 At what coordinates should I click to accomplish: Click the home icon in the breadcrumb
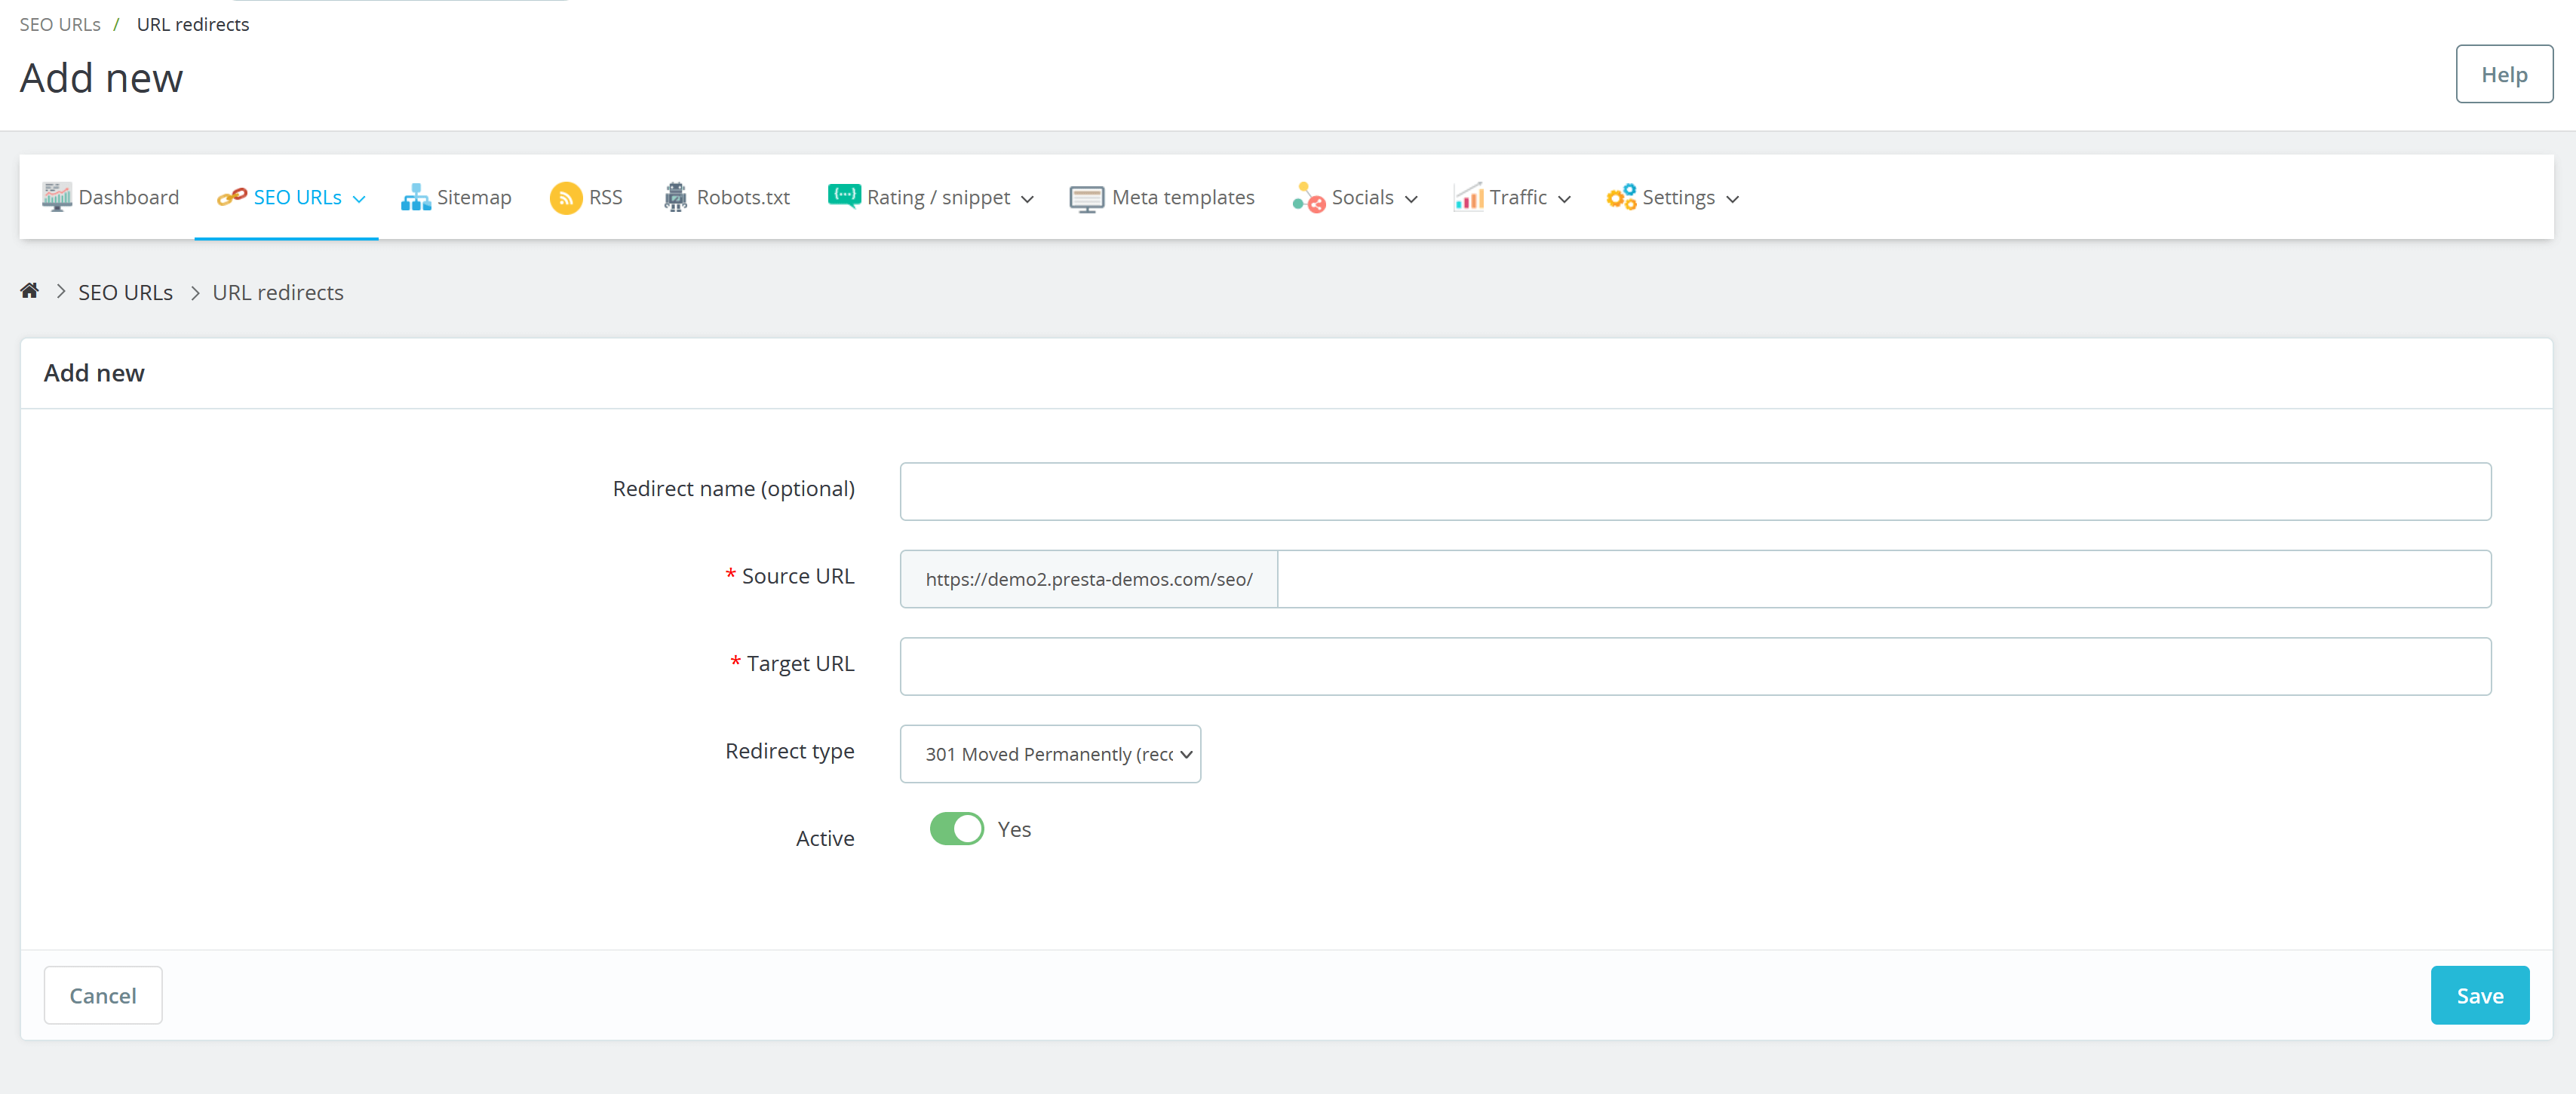(x=29, y=291)
